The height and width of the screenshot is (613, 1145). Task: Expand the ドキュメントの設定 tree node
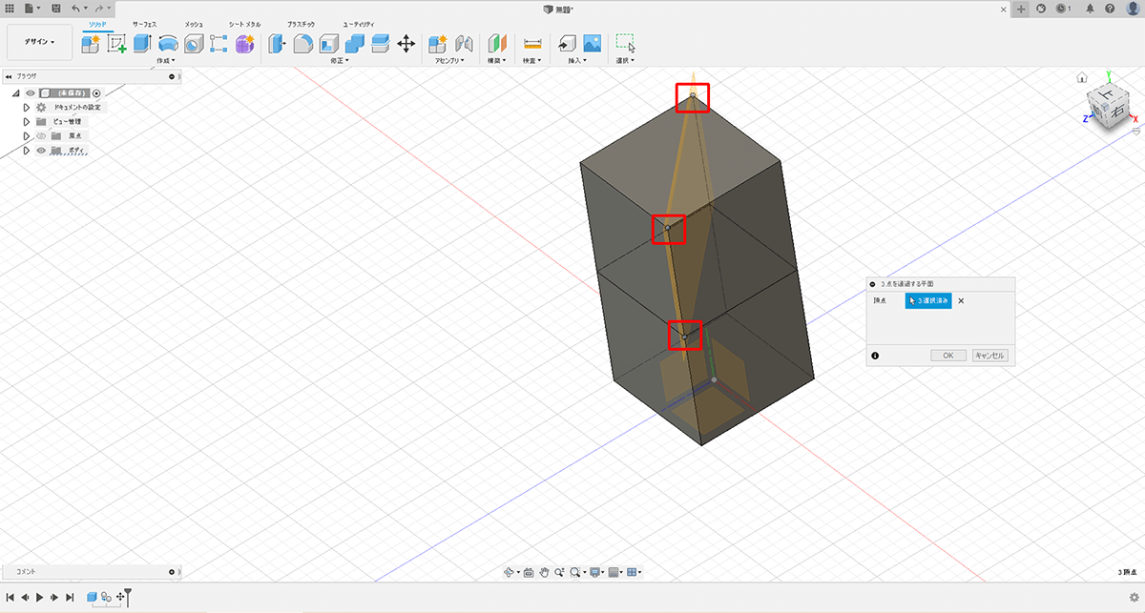pos(27,108)
